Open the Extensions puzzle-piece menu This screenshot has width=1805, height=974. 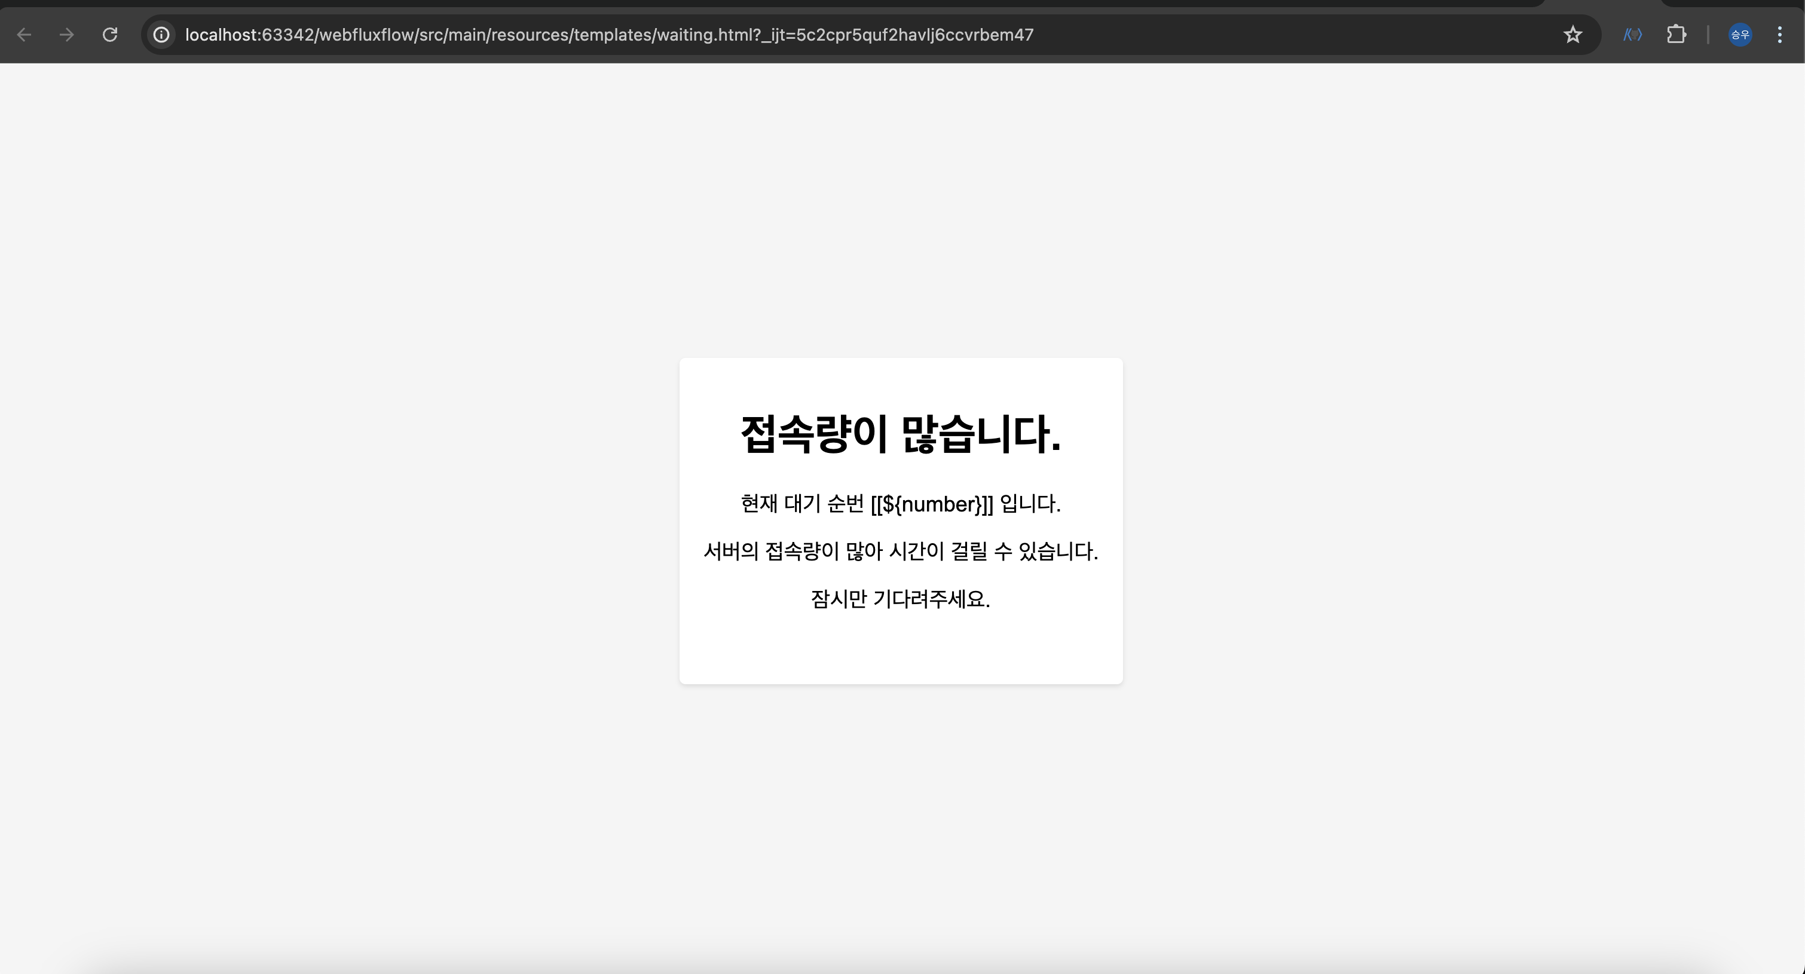point(1676,34)
